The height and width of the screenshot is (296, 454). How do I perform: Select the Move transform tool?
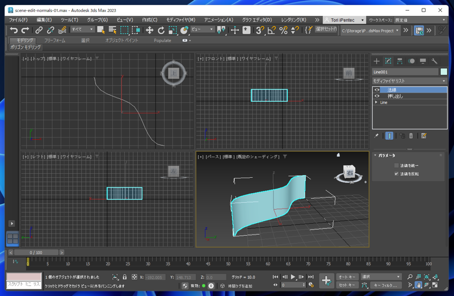[150, 30]
